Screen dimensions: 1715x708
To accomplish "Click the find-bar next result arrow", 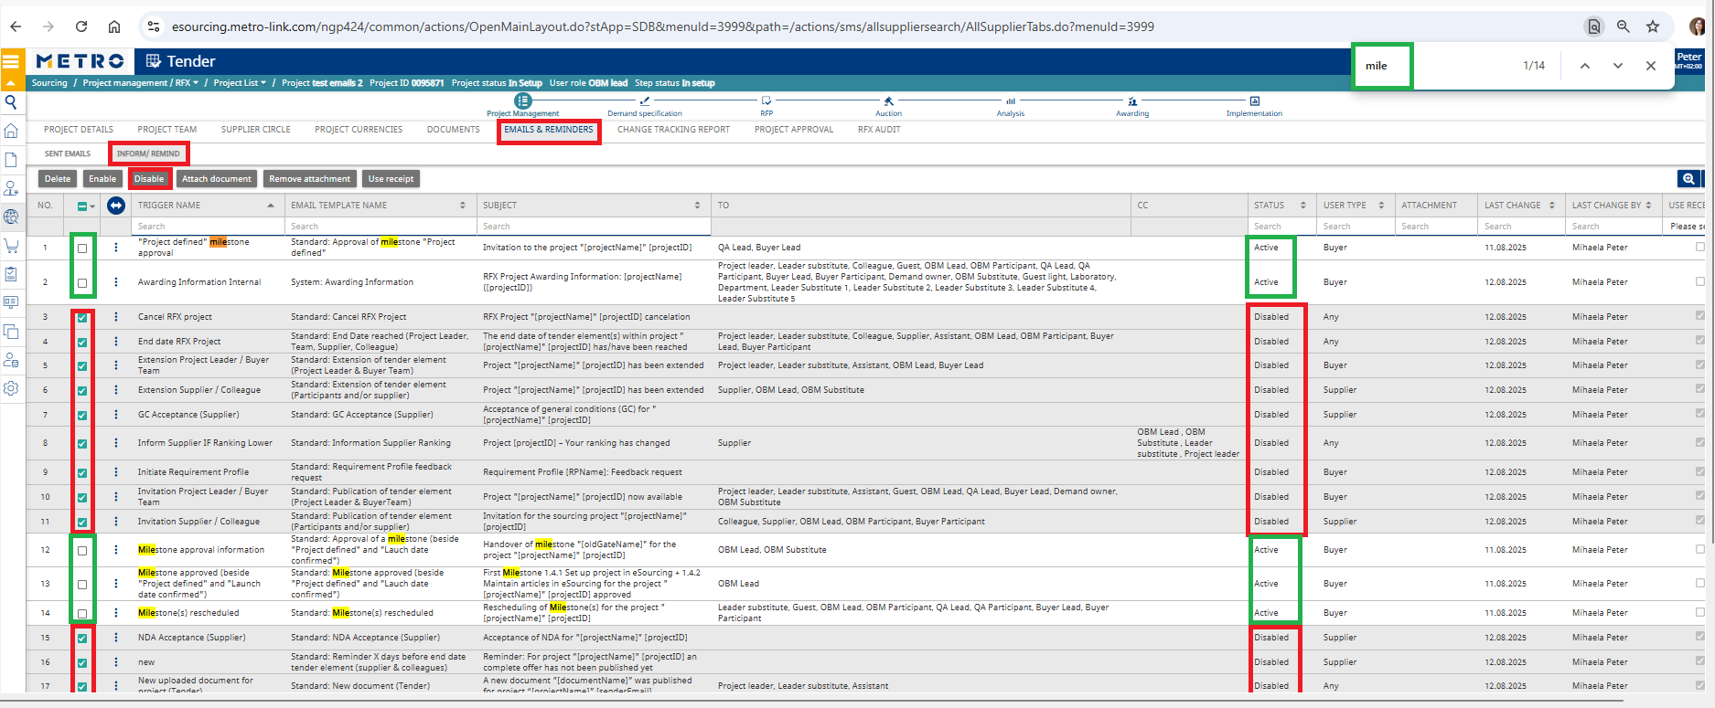I will 1617,66.
